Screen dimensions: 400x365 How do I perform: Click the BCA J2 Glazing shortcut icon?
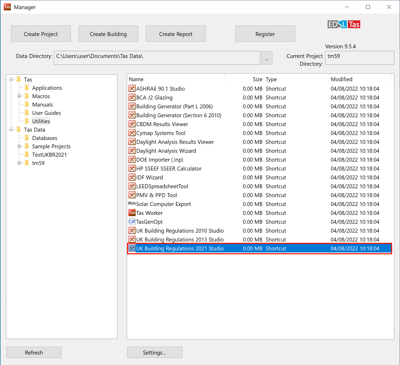[132, 97]
